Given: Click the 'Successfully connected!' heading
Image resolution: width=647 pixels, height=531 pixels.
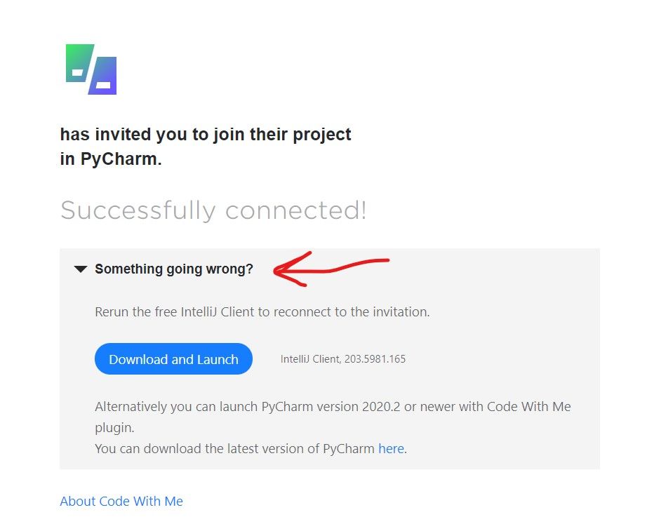Looking at the screenshot, I should coord(213,210).
